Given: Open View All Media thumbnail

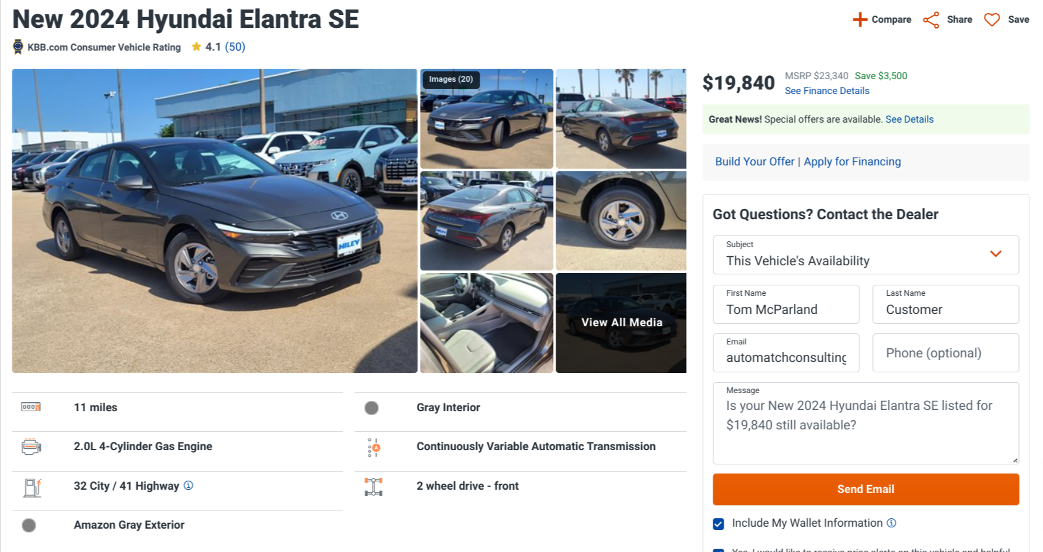Looking at the screenshot, I should 621,322.
